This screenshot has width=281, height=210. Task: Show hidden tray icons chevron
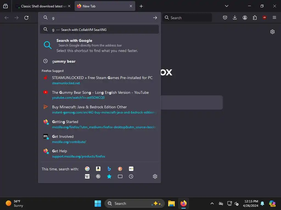[212, 203]
